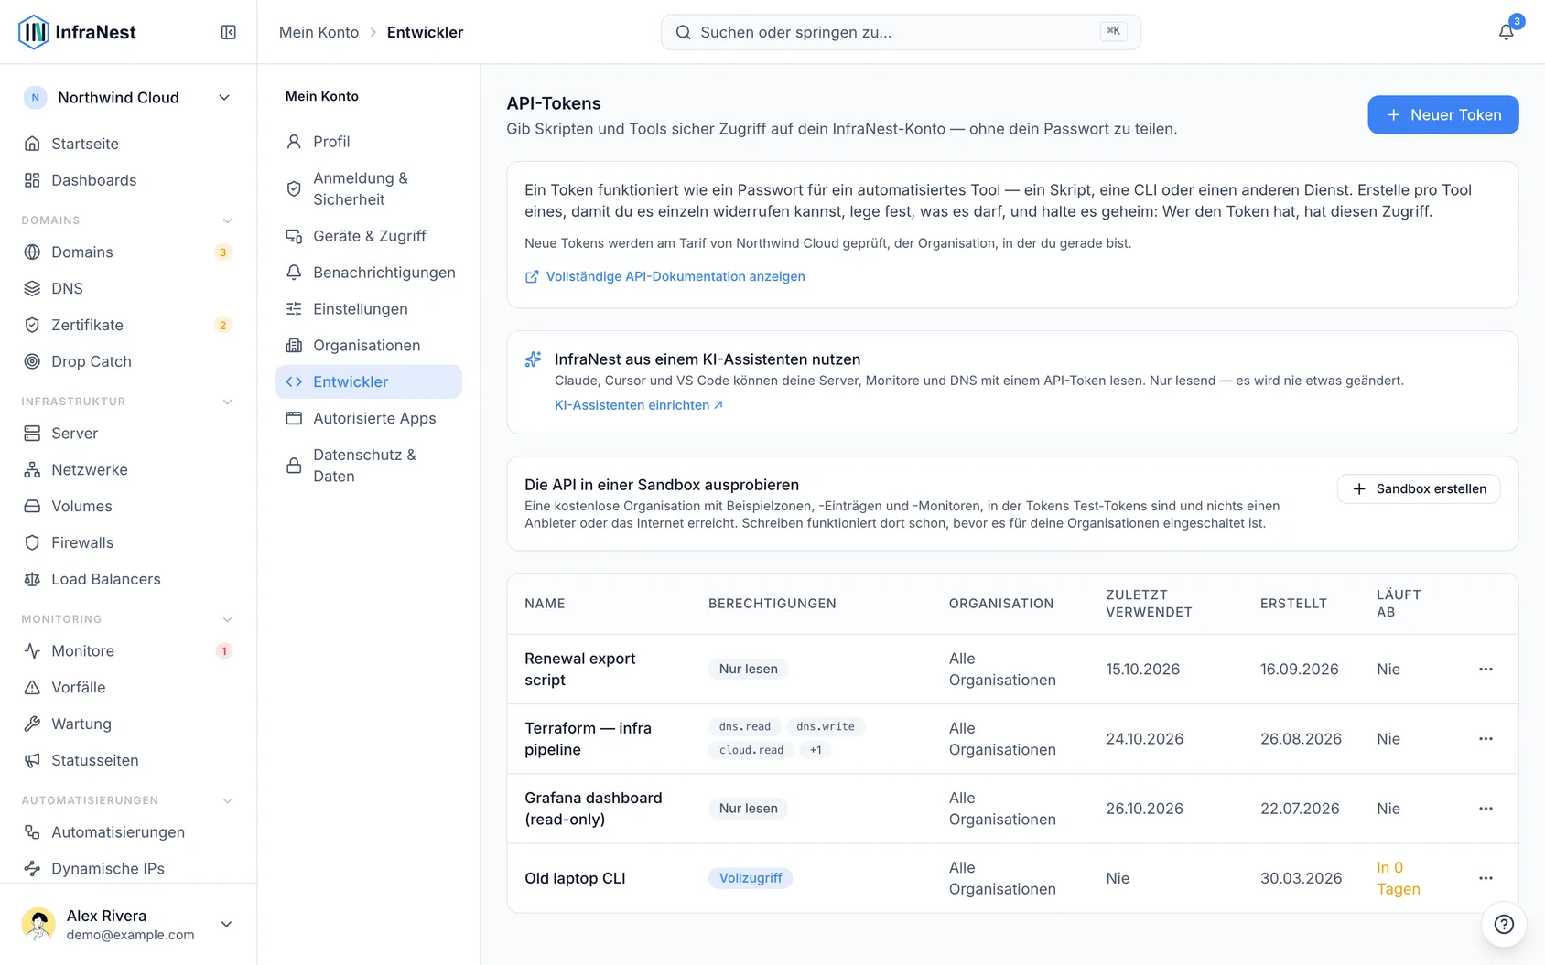Open Netzwerke page
The height and width of the screenshot is (965, 1545).
128,470
